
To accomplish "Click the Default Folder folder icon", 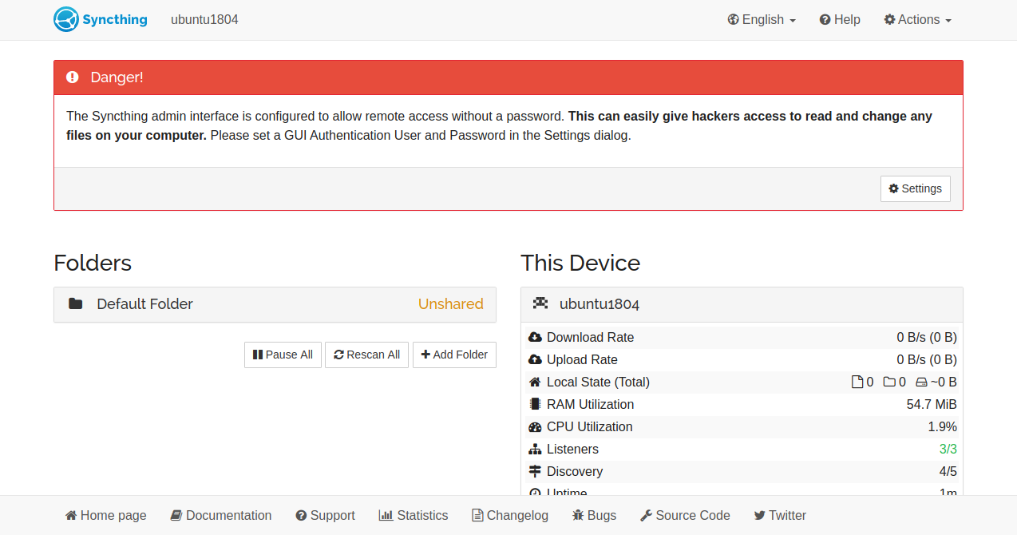I will (x=76, y=303).
